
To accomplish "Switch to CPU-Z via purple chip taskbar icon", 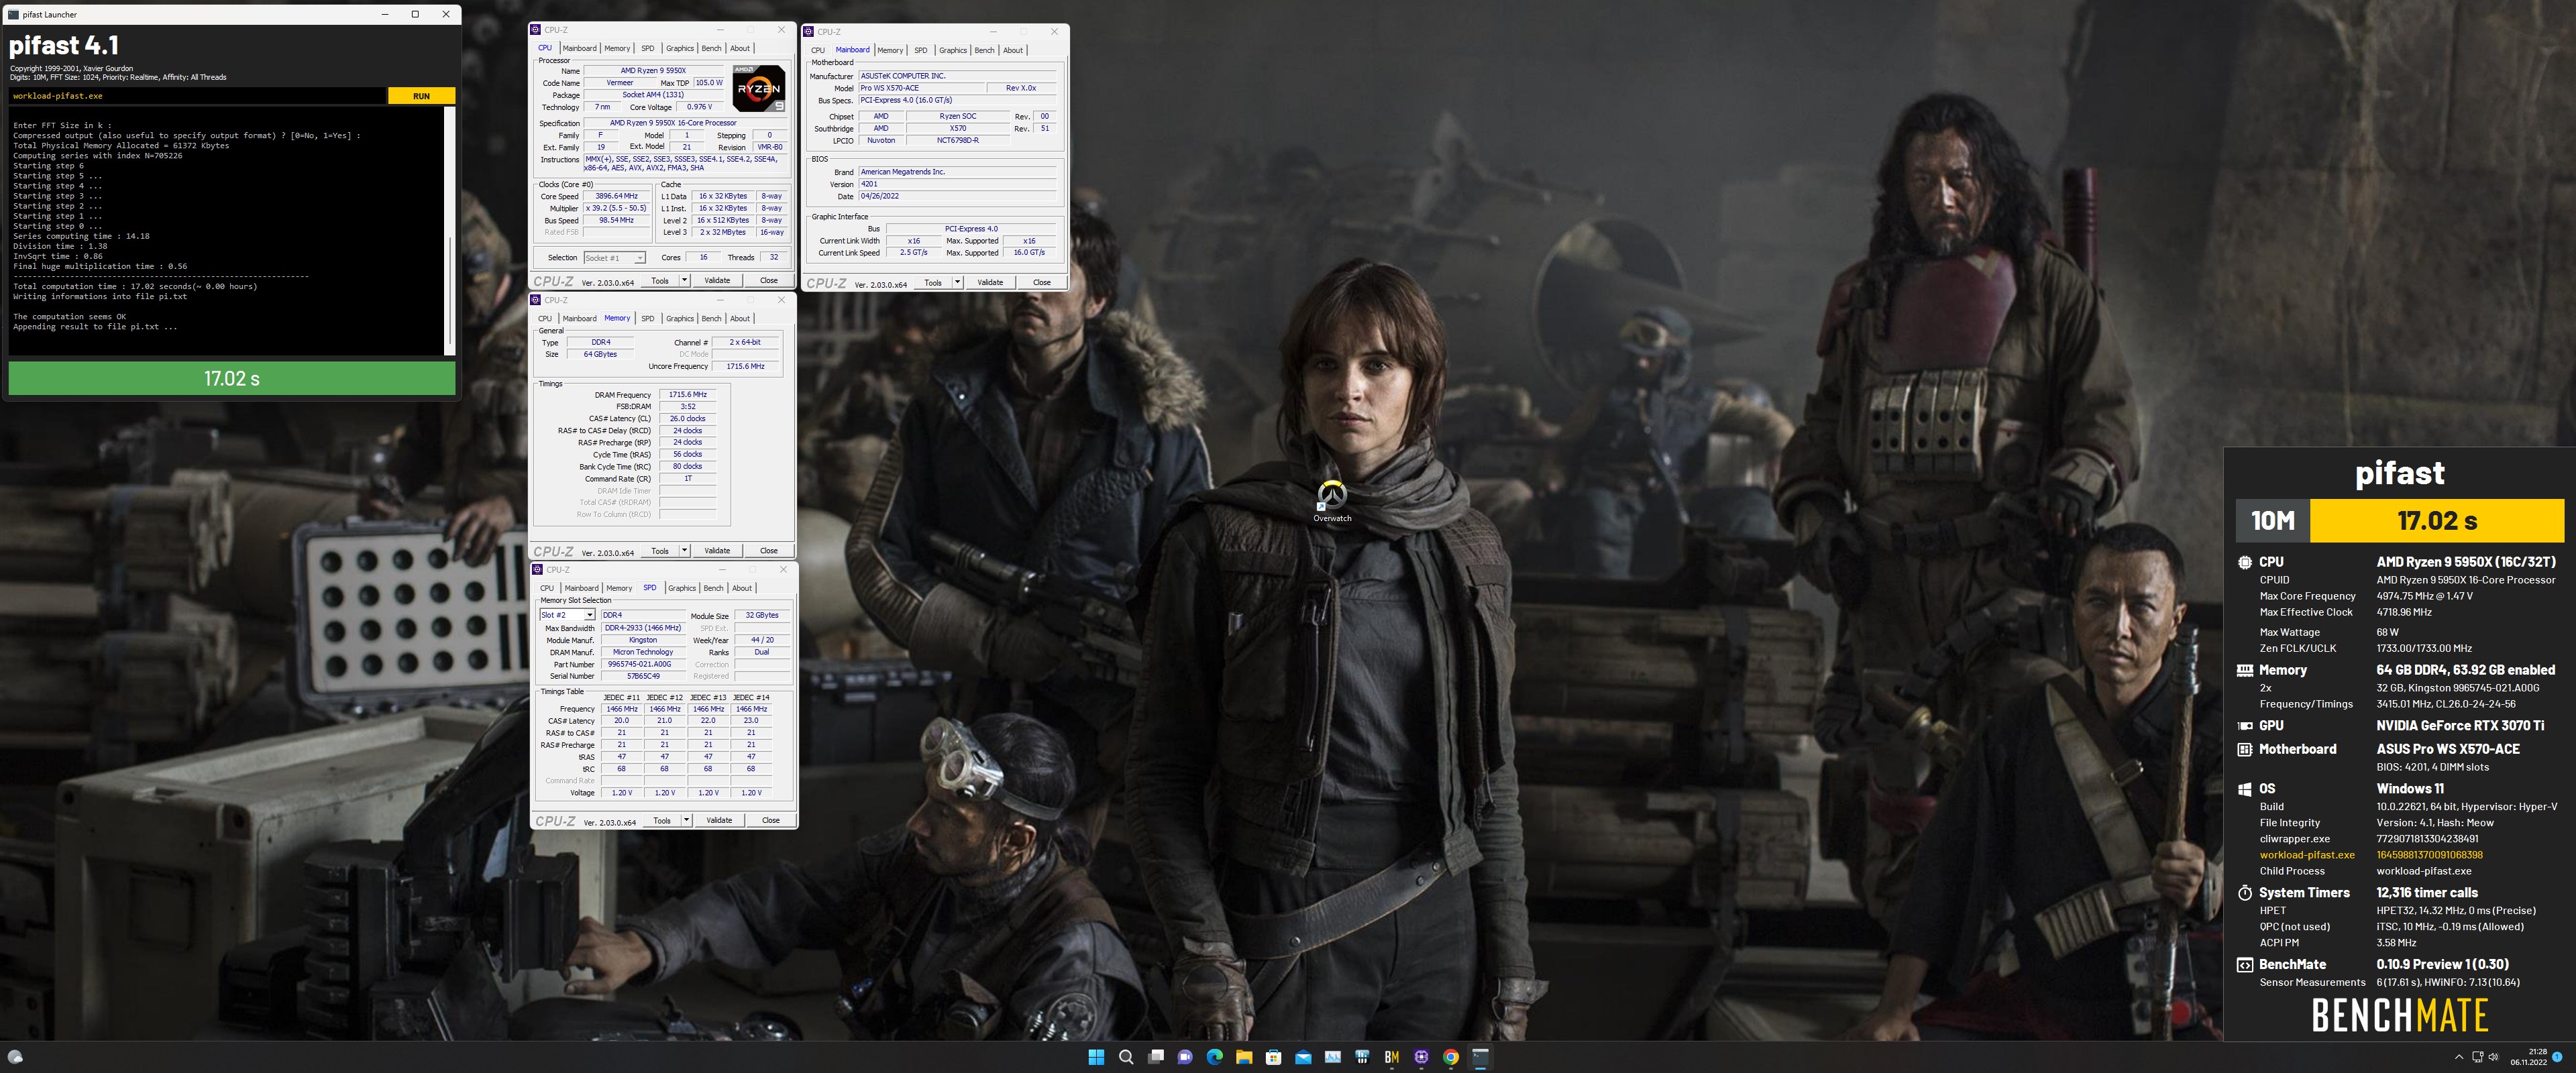I will [x=1421, y=1057].
